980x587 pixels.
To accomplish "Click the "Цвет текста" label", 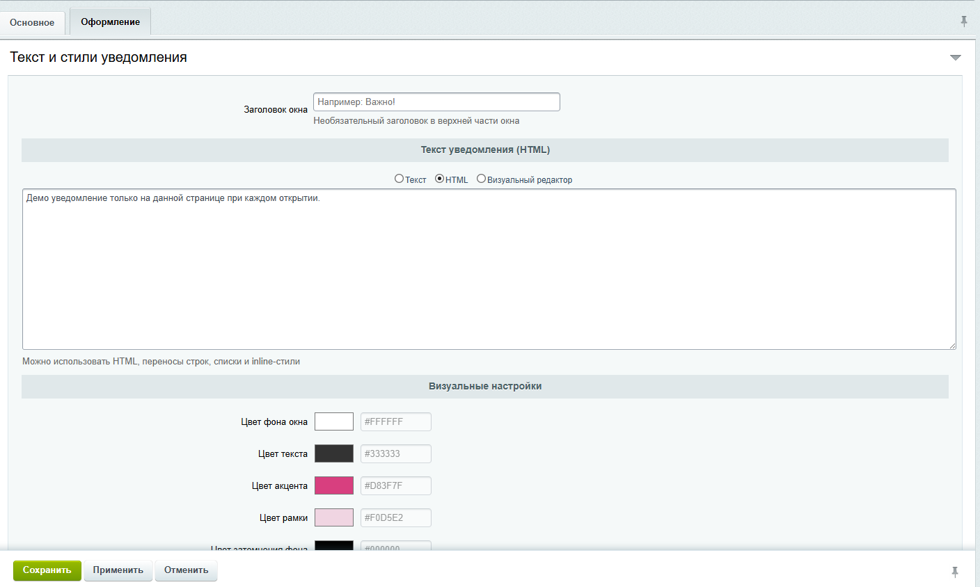I will 283,454.
